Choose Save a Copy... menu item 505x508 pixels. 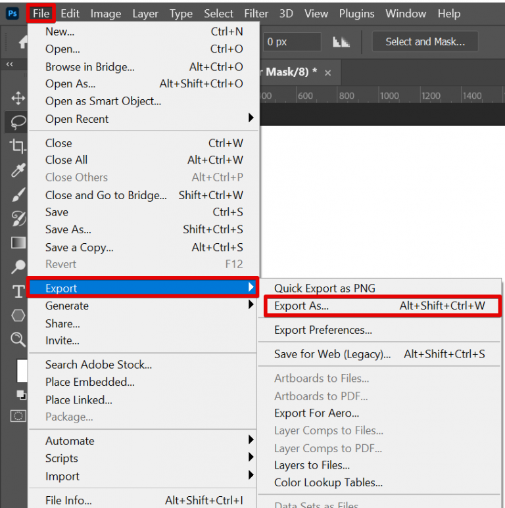(x=143, y=247)
